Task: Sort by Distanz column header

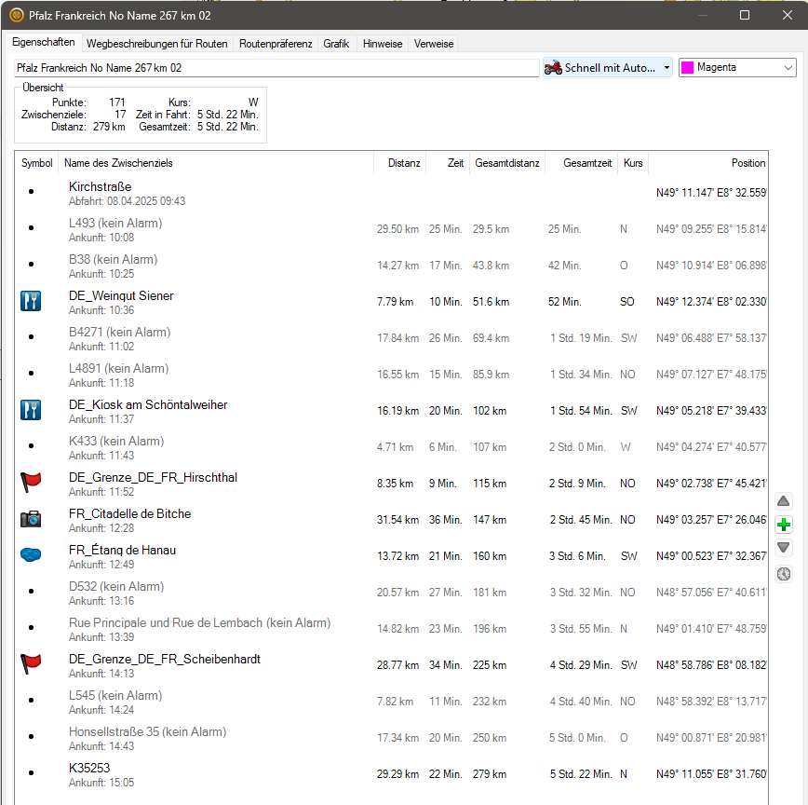Action: [x=400, y=163]
